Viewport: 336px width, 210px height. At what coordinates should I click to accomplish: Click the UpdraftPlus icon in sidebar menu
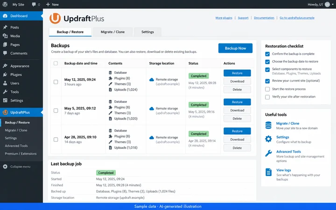click(x=5, y=112)
